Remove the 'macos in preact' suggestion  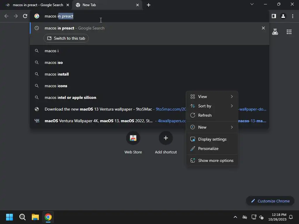tap(263, 28)
